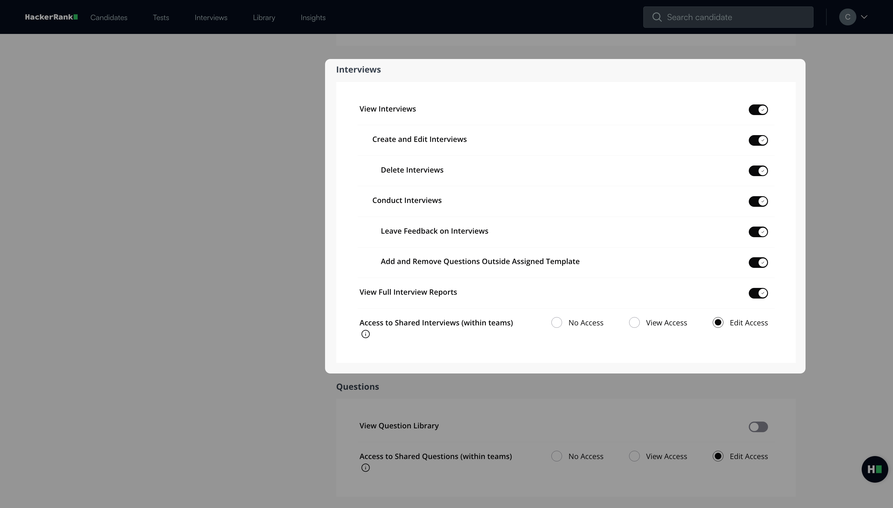Click the search magnifier icon
The image size is (893, 508).
click(x=657, y=17)
